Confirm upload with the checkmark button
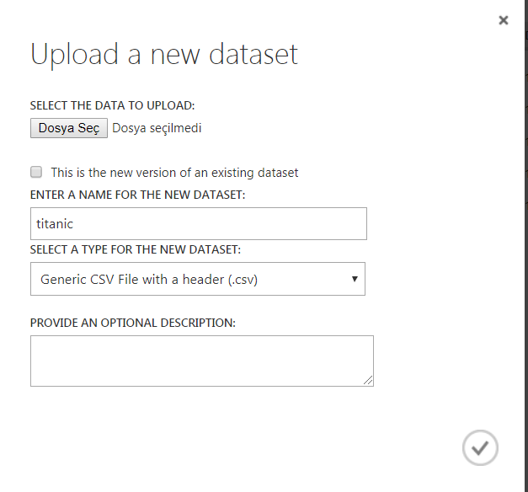This screenshot has width=528, height=492. coord(480,447)
